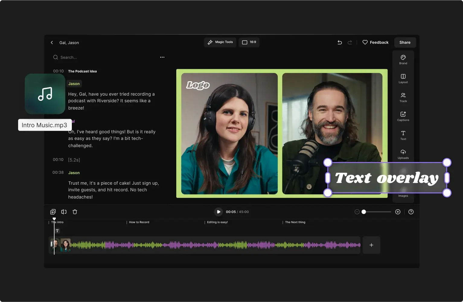Select the Text tool in the sidebar
Screen dimensions: 463x302
[403, 135]
